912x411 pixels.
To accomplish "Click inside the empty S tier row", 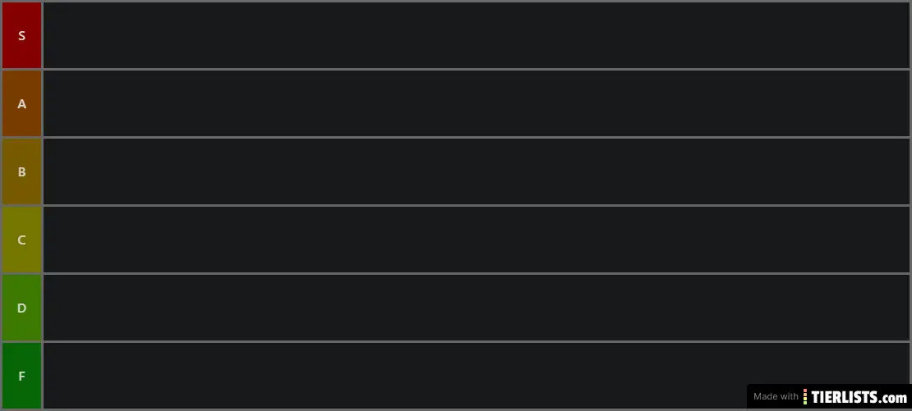I will click(475, 35).
